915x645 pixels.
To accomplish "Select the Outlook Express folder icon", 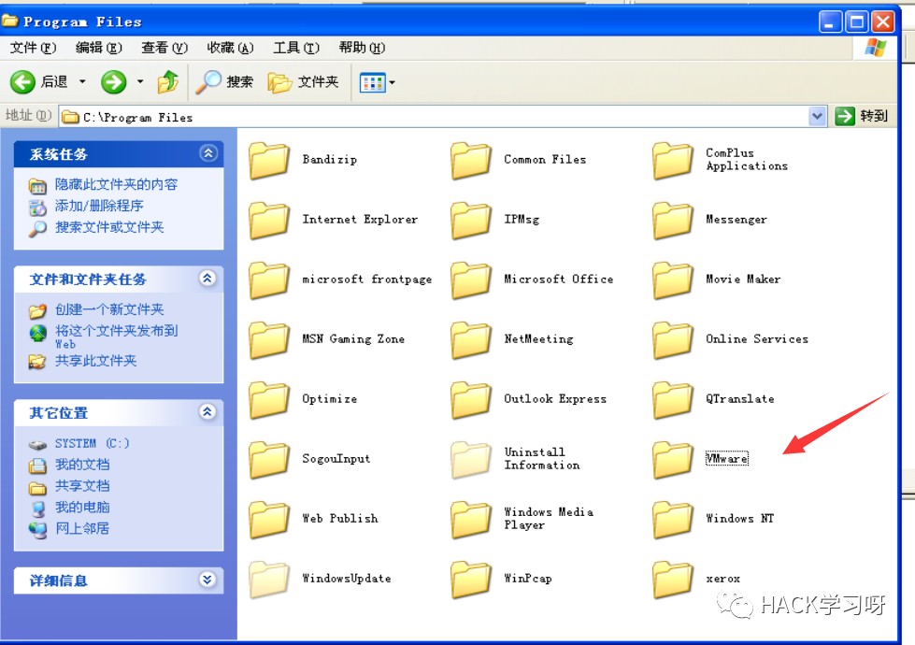I will (x=471, y=399).
